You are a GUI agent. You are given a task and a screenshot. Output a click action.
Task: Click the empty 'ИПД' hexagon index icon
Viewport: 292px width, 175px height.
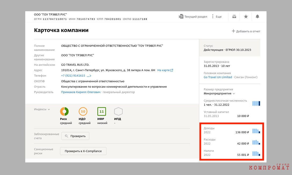point(118,112)
